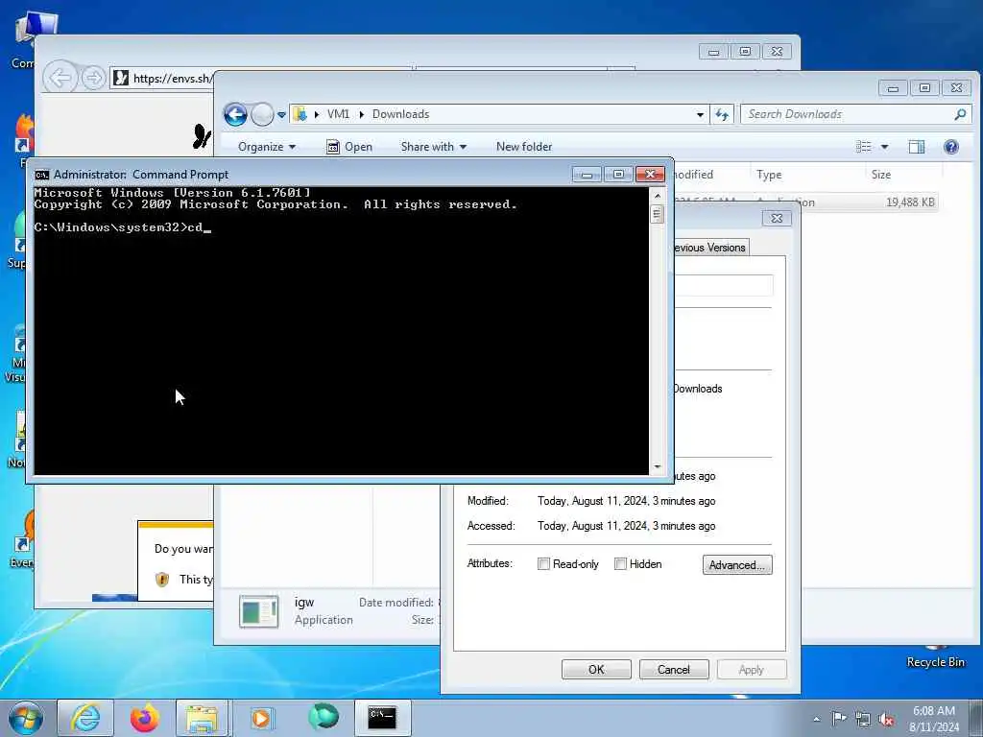Click the browser back button
This screenshot has width=983, height=737.
click(60, 79)
